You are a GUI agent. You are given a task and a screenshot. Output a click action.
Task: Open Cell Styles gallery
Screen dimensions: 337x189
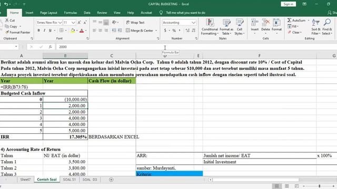pos(240,27)
